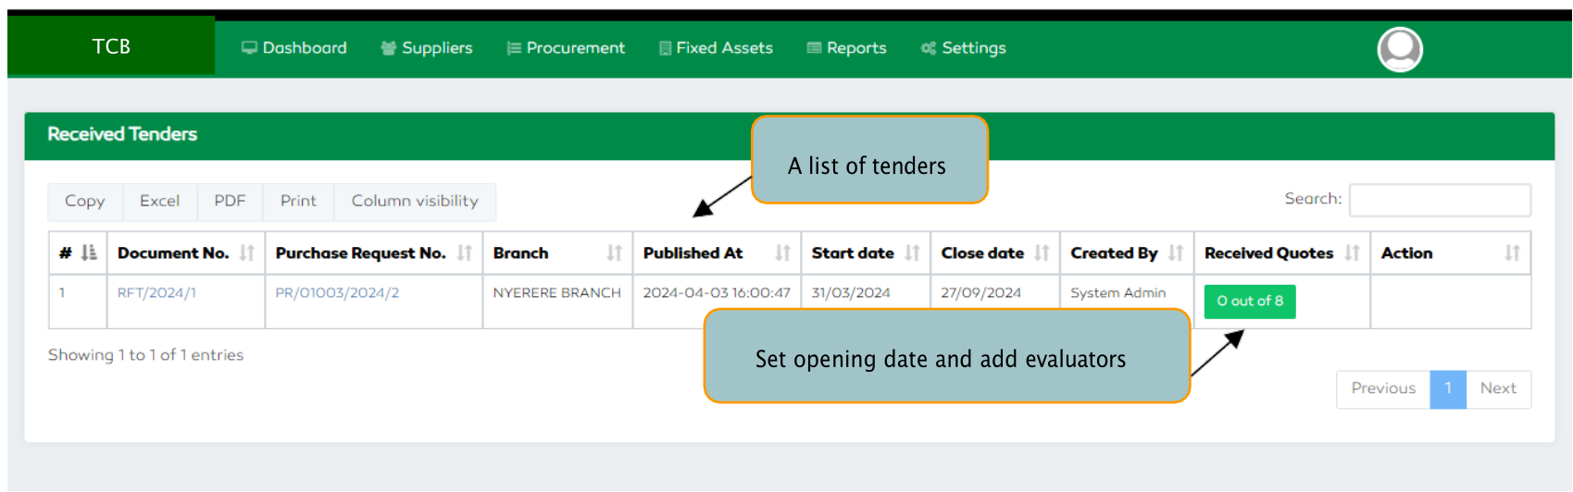Sort by Action column arrows

tap(1513, 252)
